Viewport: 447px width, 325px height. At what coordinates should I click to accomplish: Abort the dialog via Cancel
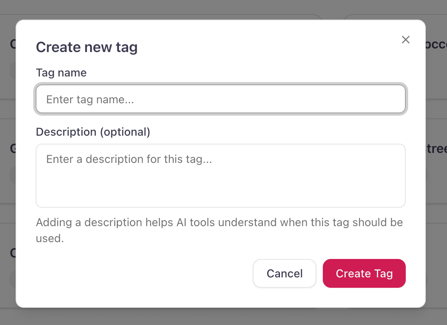click(284, 273)
